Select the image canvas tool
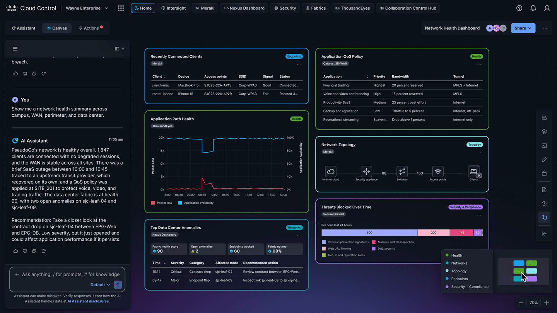 click(544, 146)
